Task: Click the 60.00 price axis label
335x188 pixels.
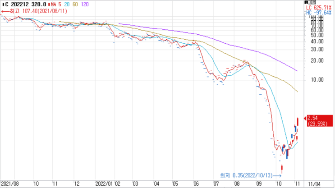Action: point(317,30)
